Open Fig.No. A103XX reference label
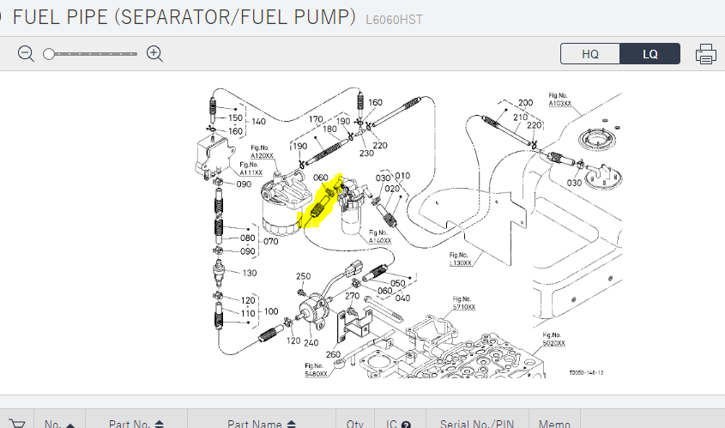725x428 pixels. click(x=559, y=99)
